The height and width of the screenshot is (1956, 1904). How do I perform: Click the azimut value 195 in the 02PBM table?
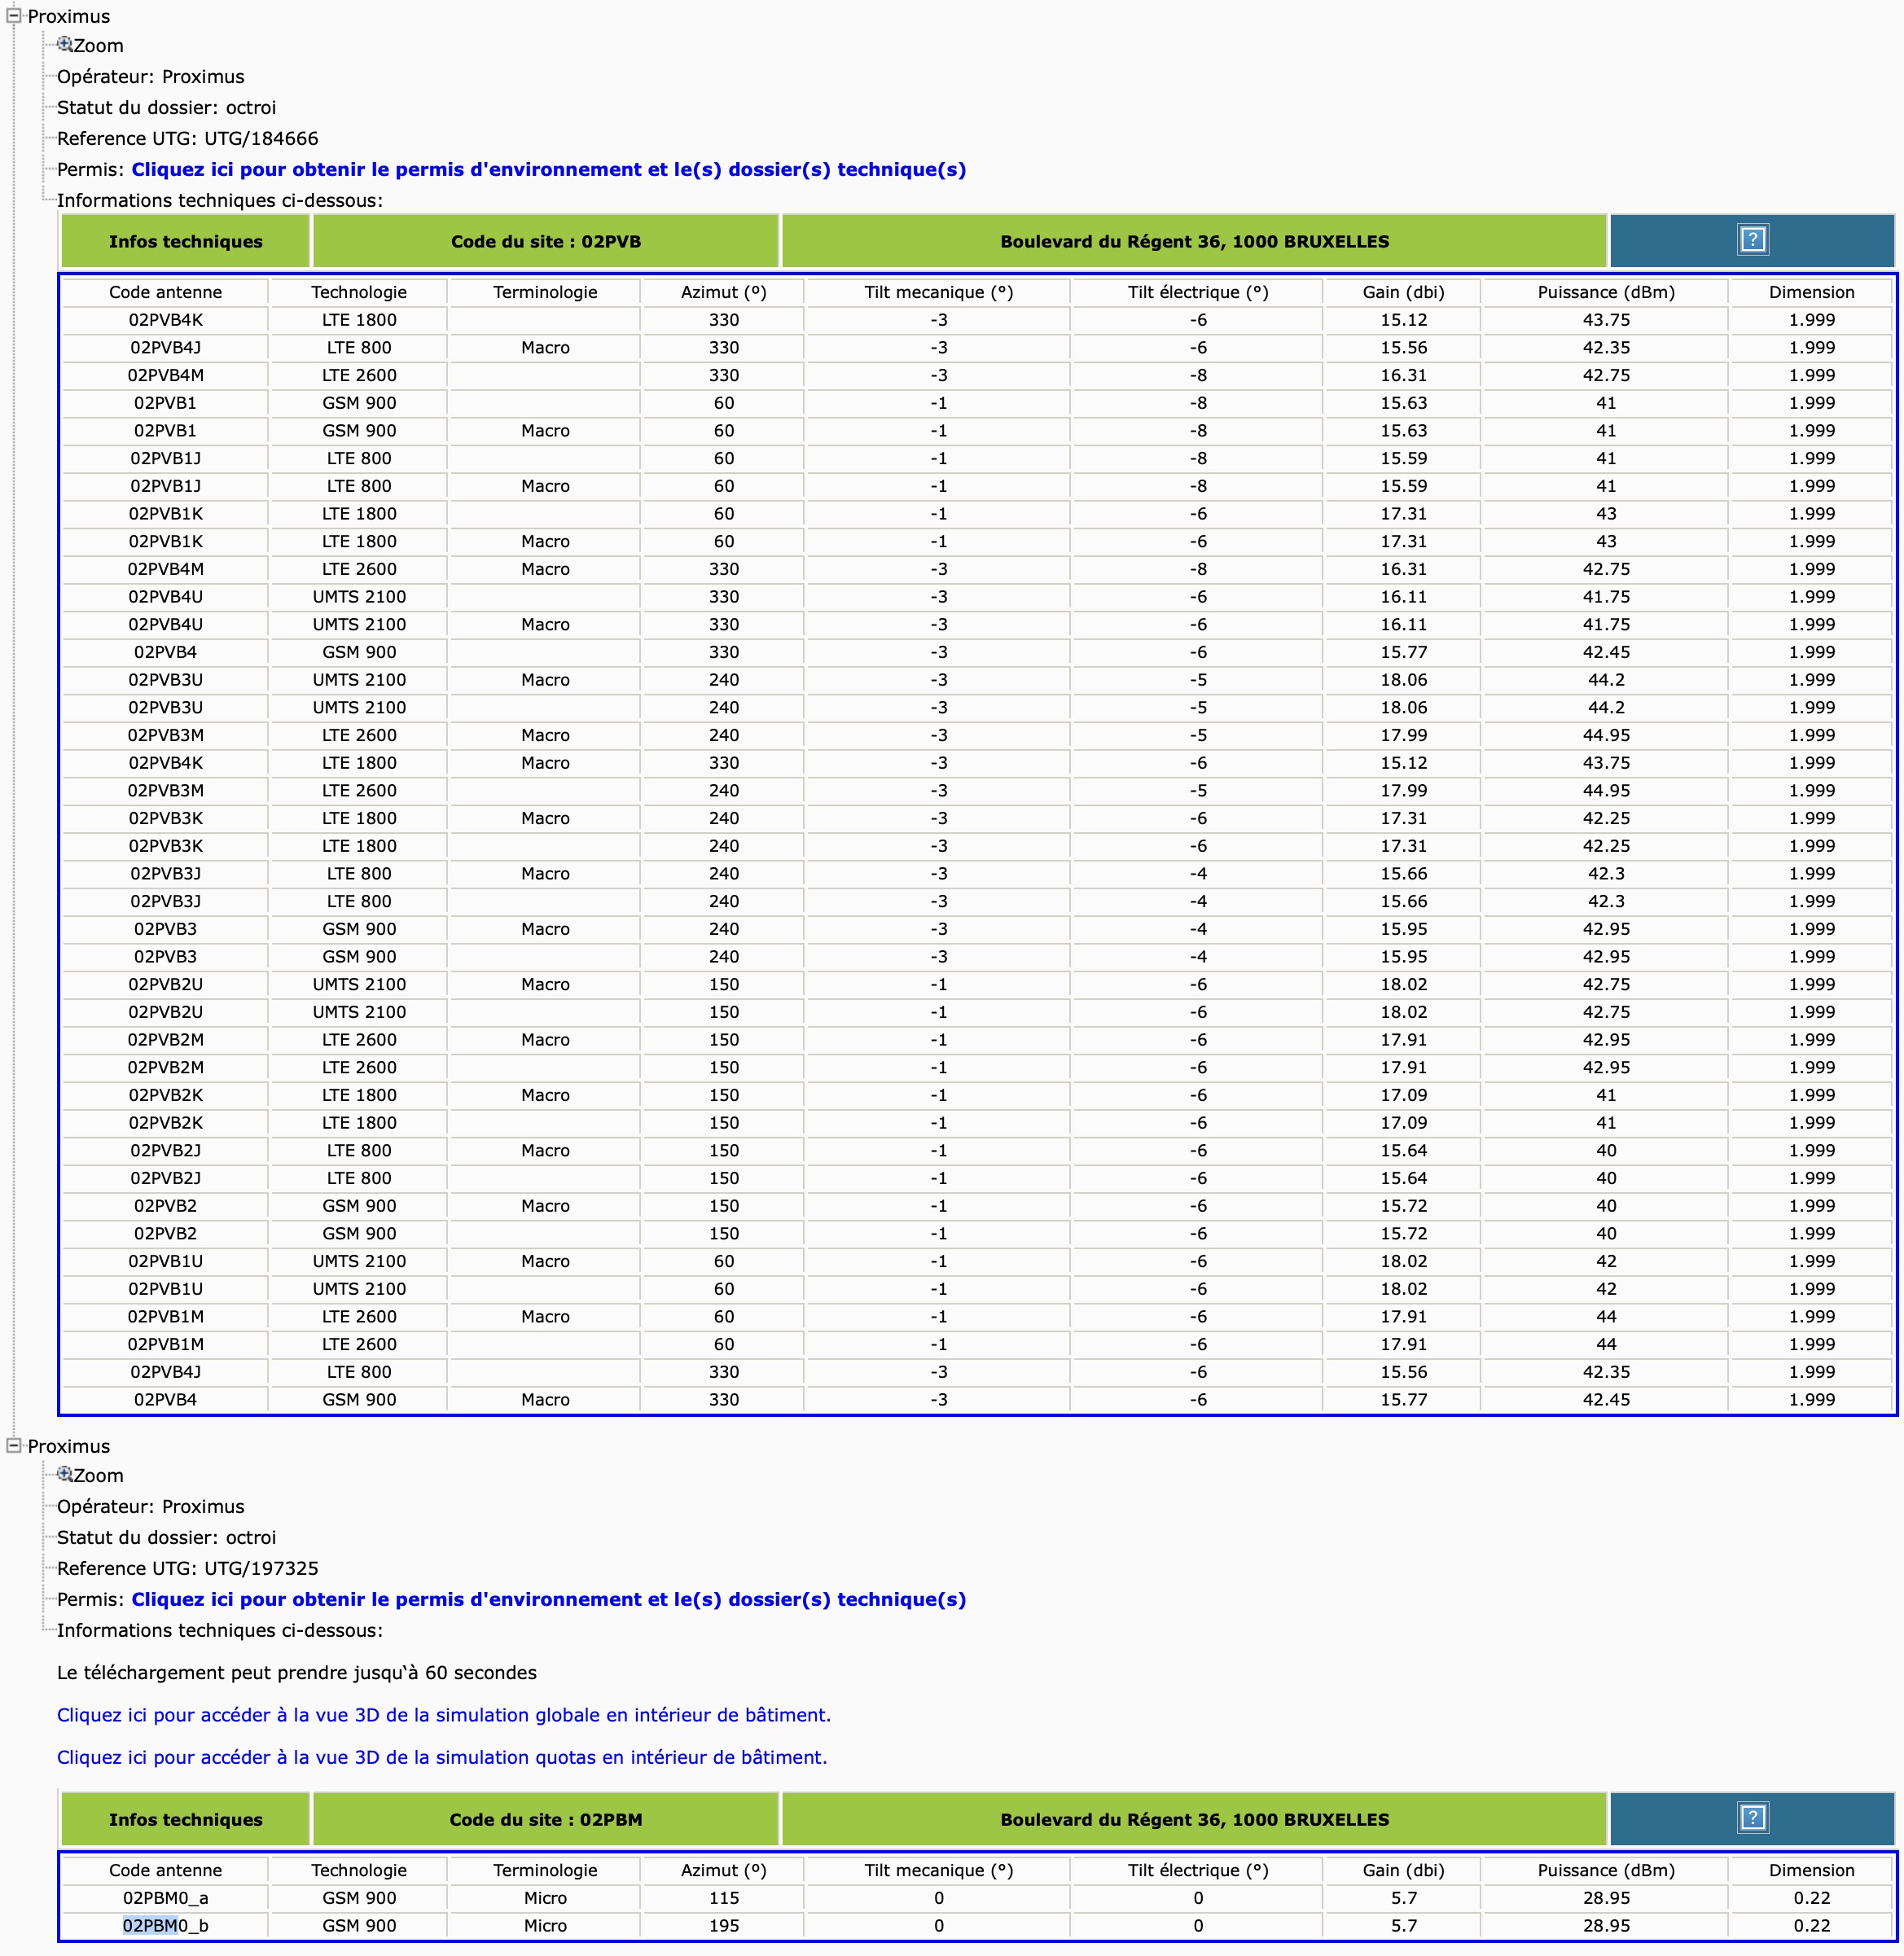pyautogui.click(x=724, y=1926)
